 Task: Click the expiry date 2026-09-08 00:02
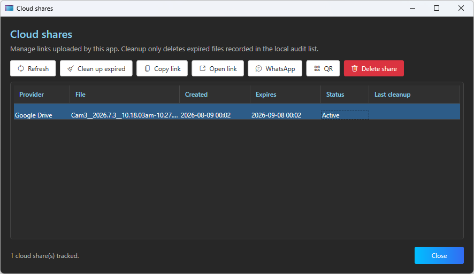pos(276,115)
